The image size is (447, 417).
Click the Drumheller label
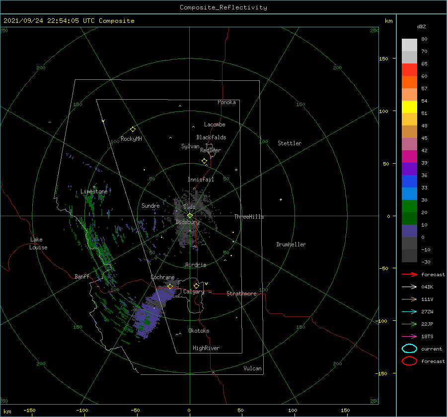(291, 244)
